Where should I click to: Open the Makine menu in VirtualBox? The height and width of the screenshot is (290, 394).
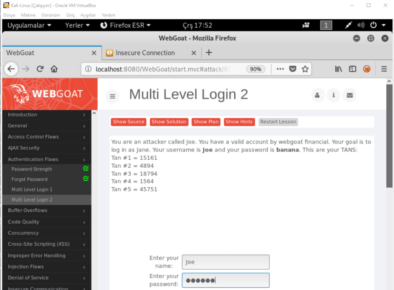point(28,15)
